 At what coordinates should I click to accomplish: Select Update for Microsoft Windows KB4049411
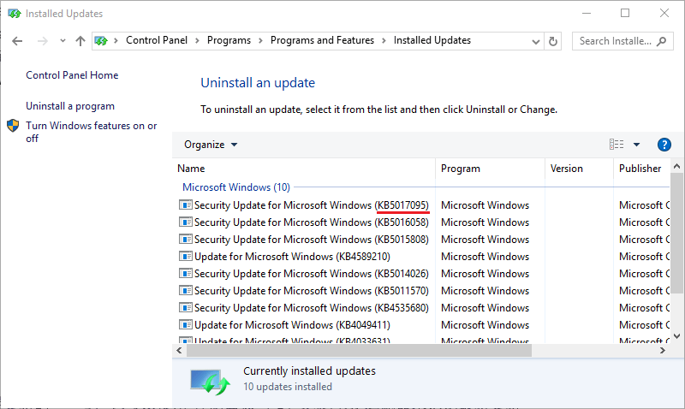424,325
